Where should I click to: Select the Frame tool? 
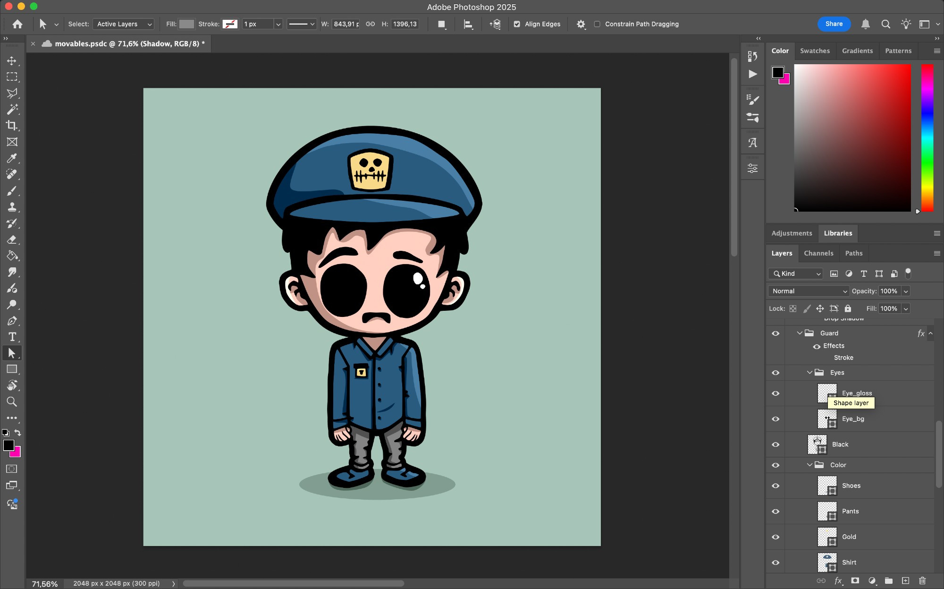pos(12,142)
